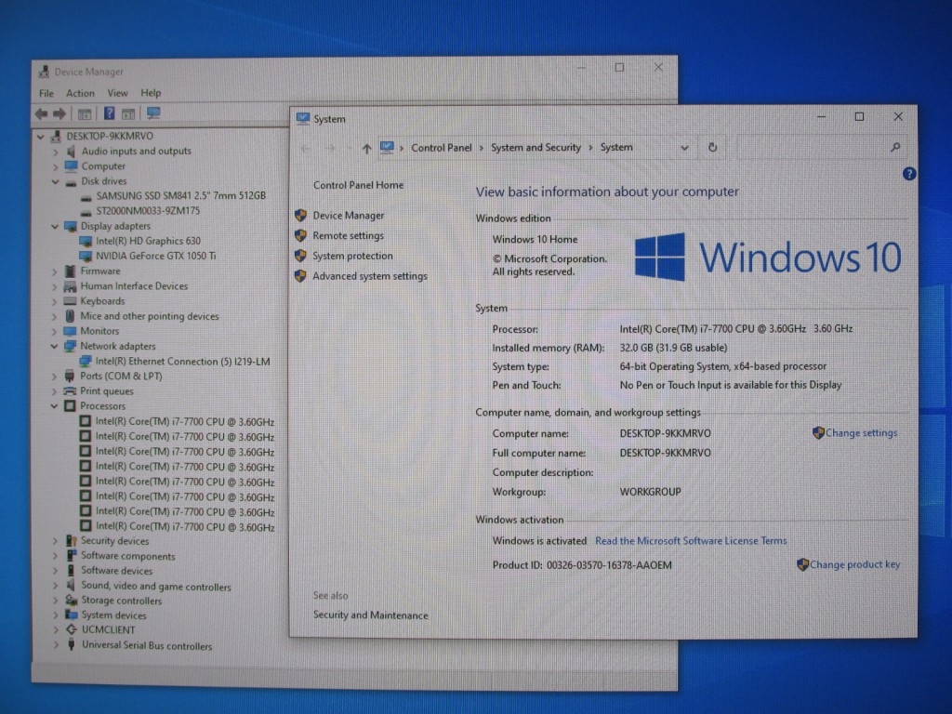Open Security and Maintenance
Screen dimensions: 952x714
coord(370,615)
